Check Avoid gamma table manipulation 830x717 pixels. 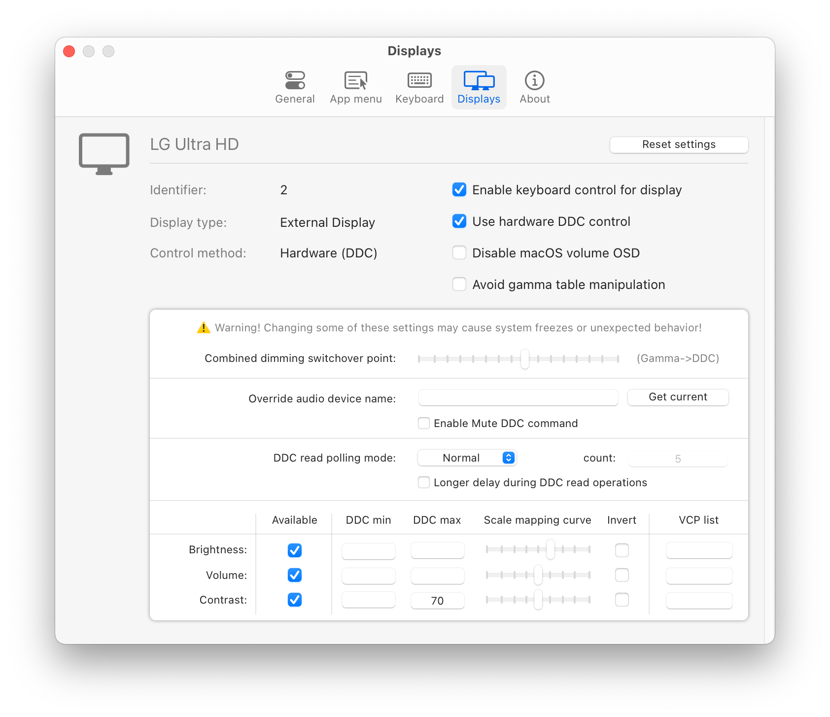click(459, 284)
